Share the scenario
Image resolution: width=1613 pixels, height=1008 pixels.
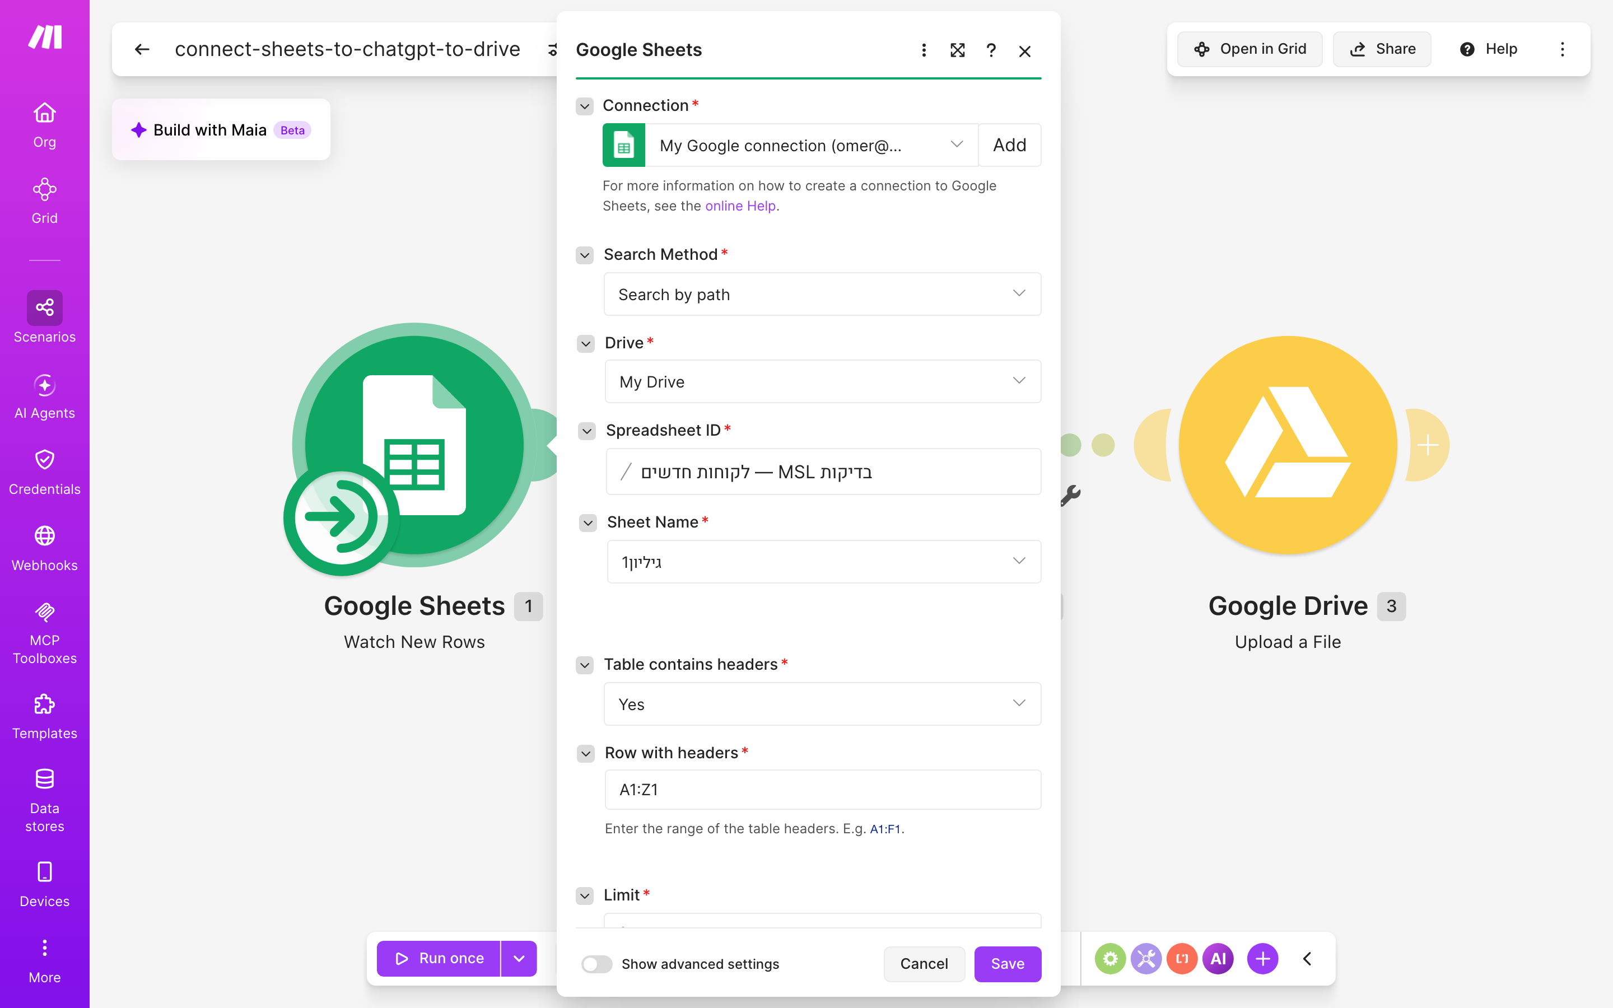(x=1382, y=49)
